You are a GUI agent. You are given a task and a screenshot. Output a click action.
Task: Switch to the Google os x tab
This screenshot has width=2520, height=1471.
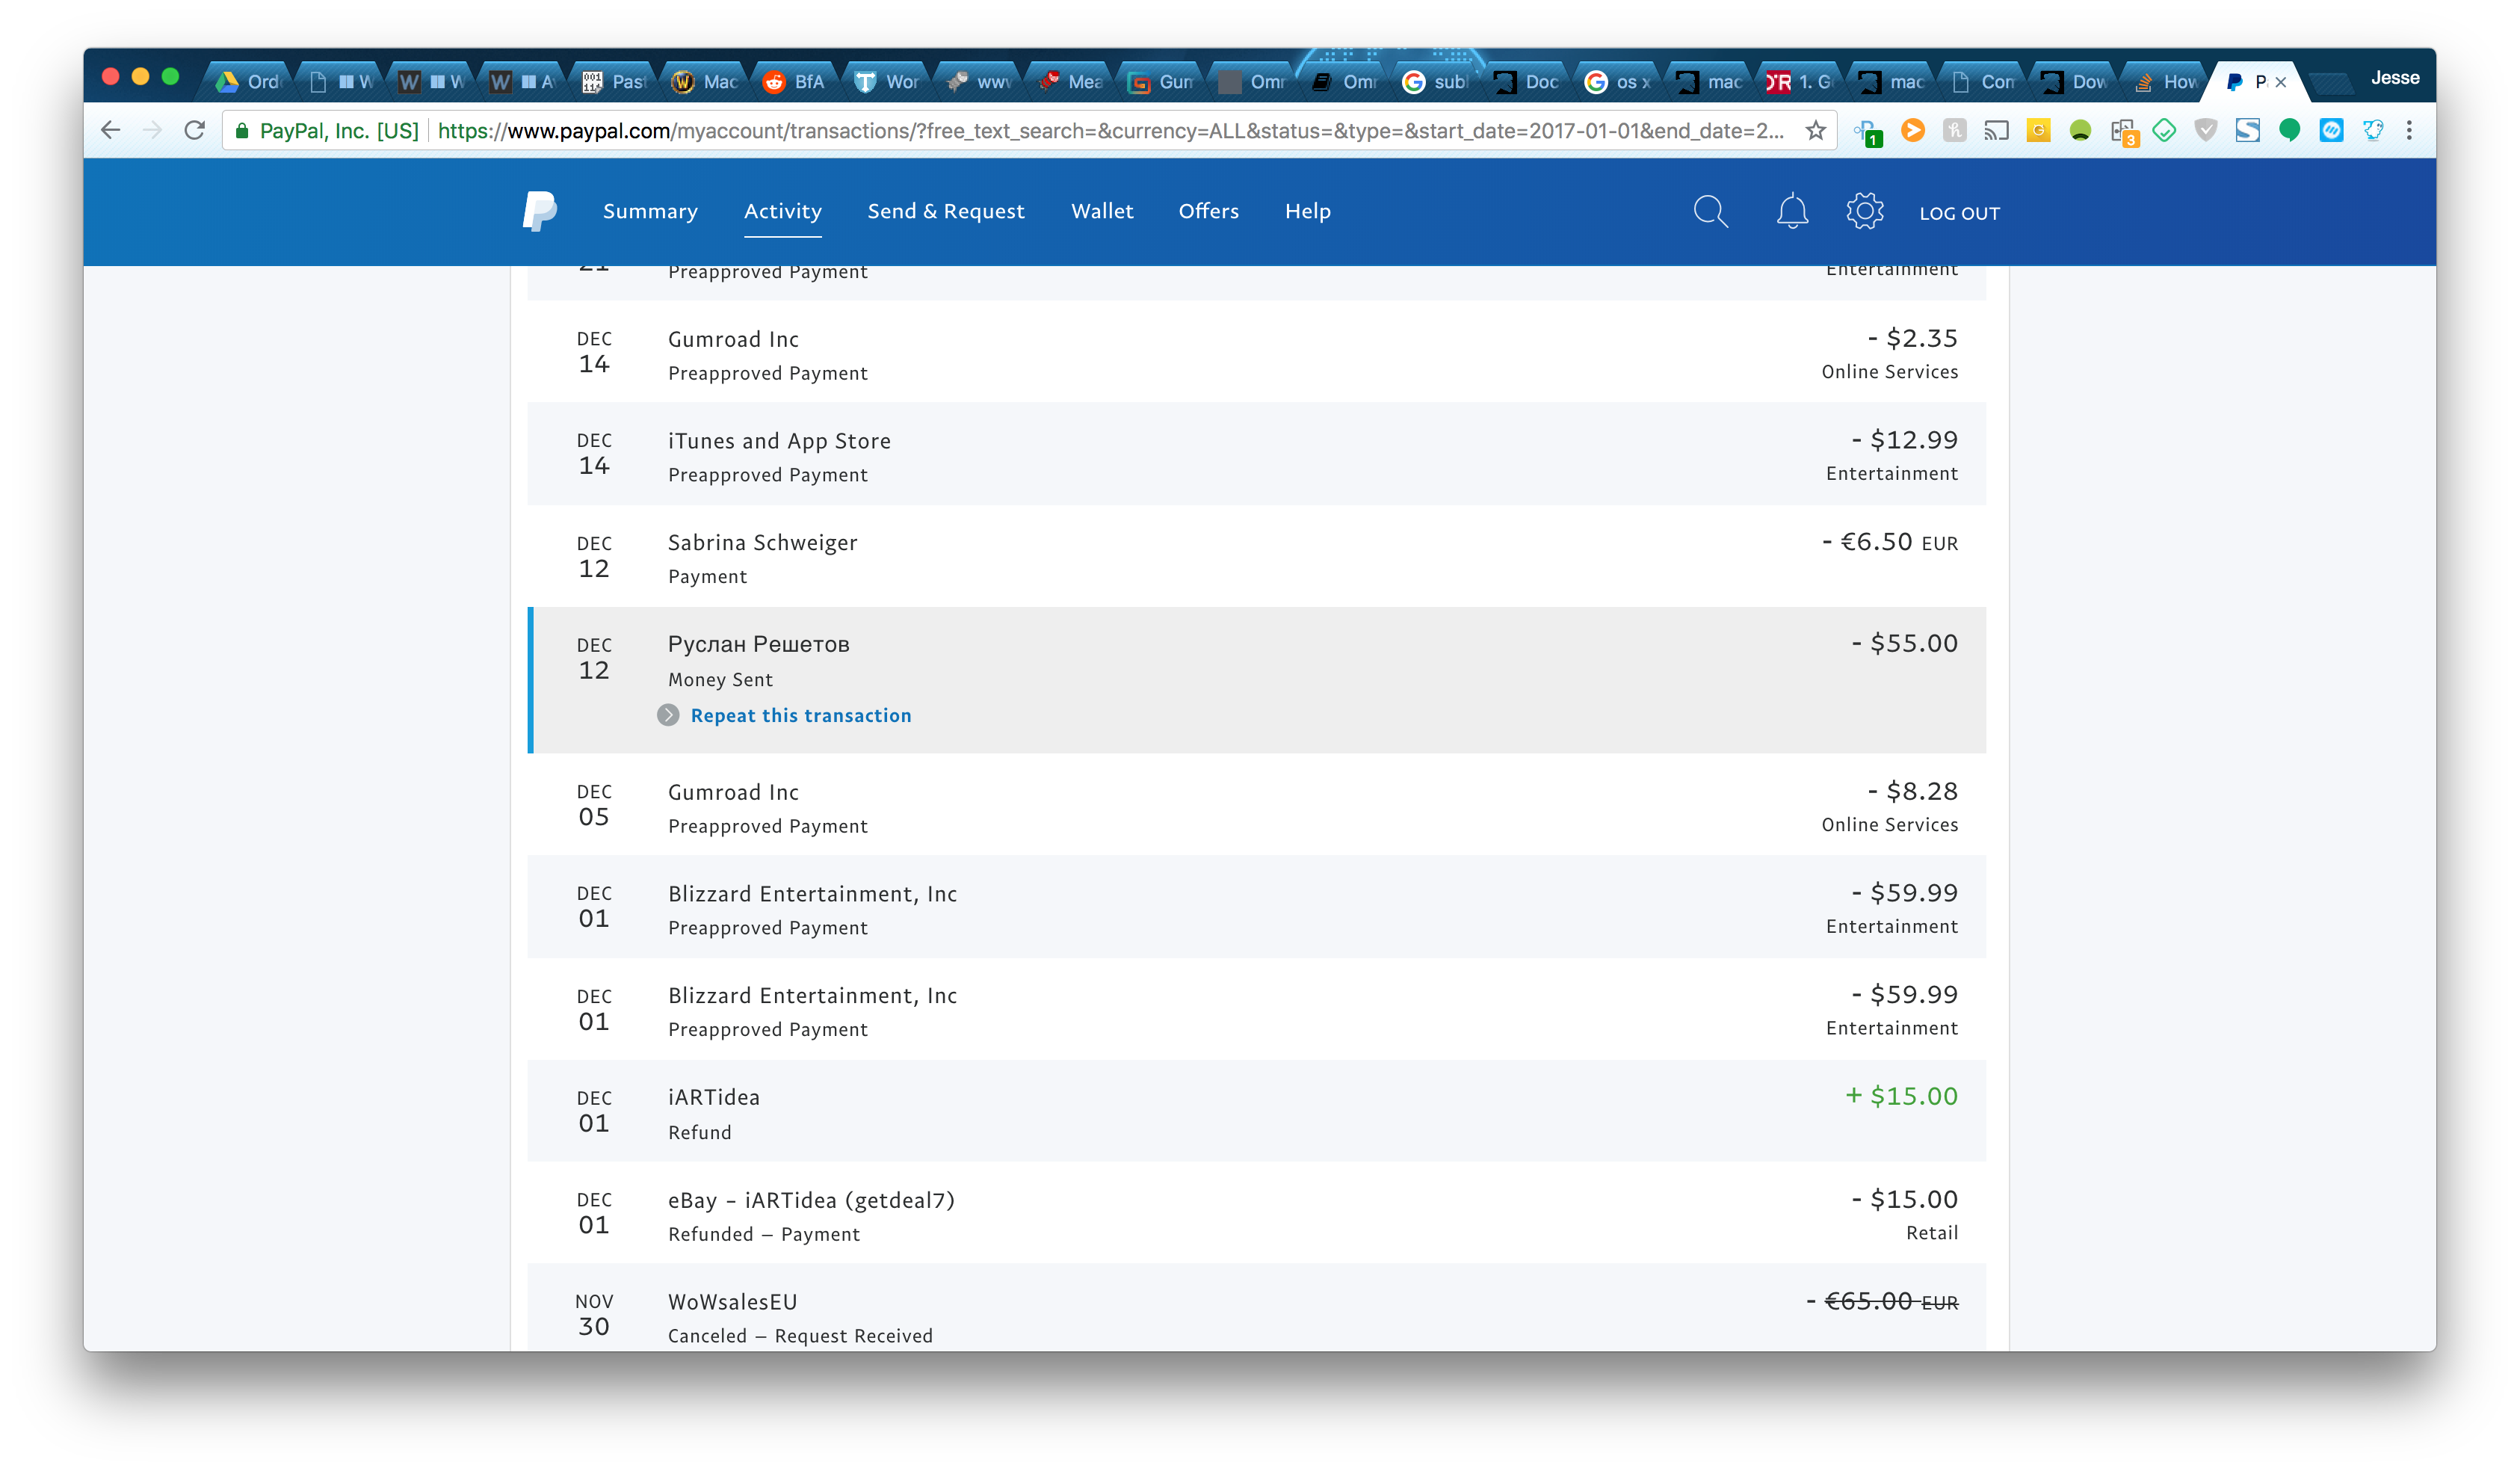tap(1617, 82)
